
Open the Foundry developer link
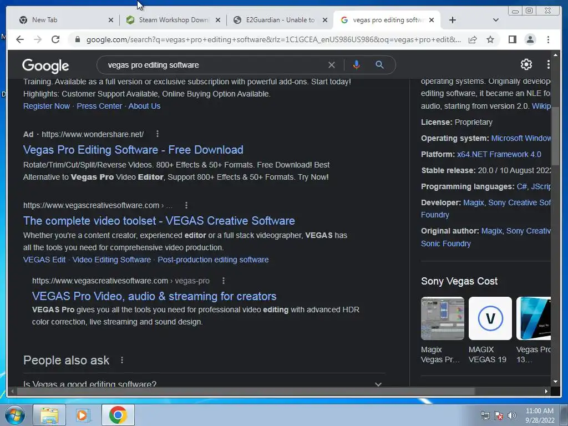(x=435, y=215)
